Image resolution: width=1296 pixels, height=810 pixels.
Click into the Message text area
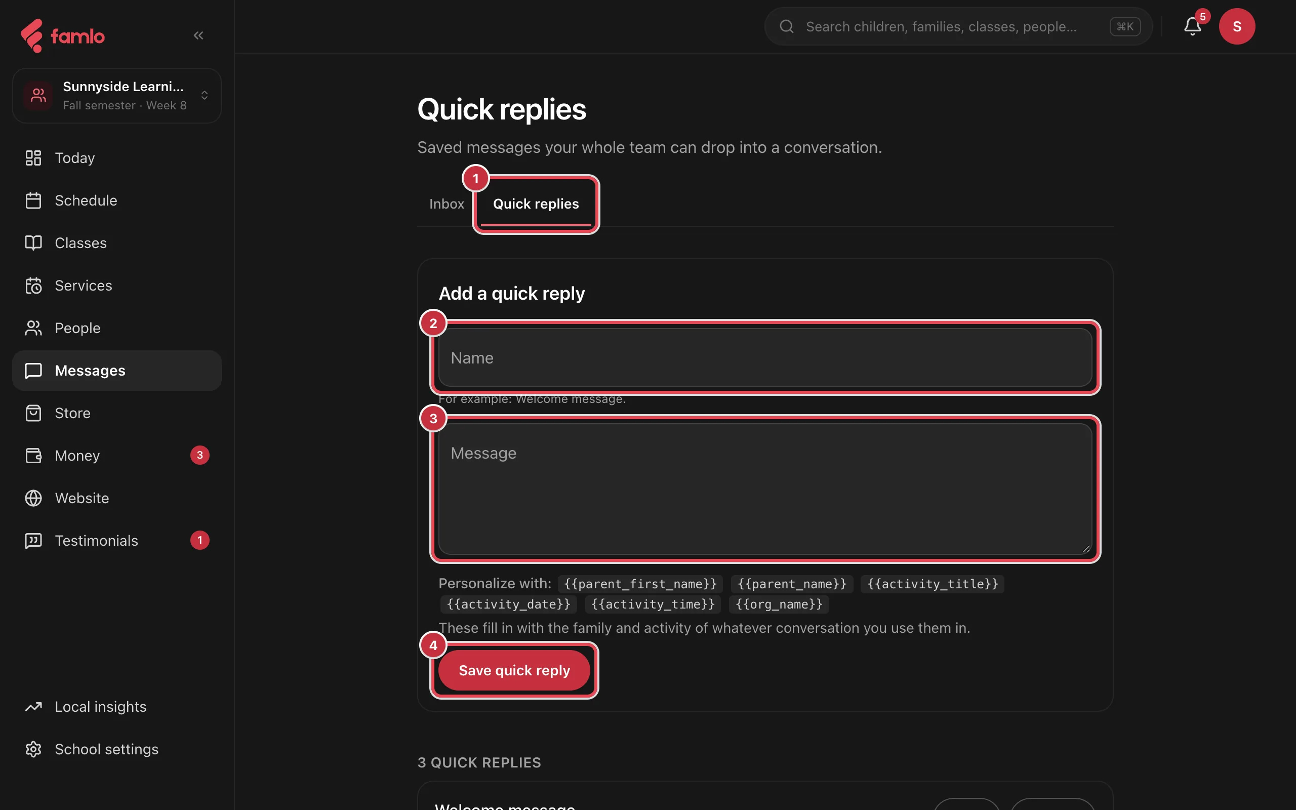point(765,489)
